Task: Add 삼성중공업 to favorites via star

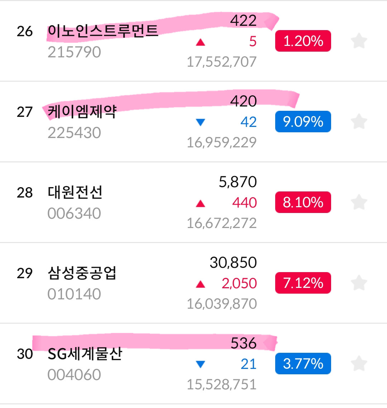Action: pos(359,283)
